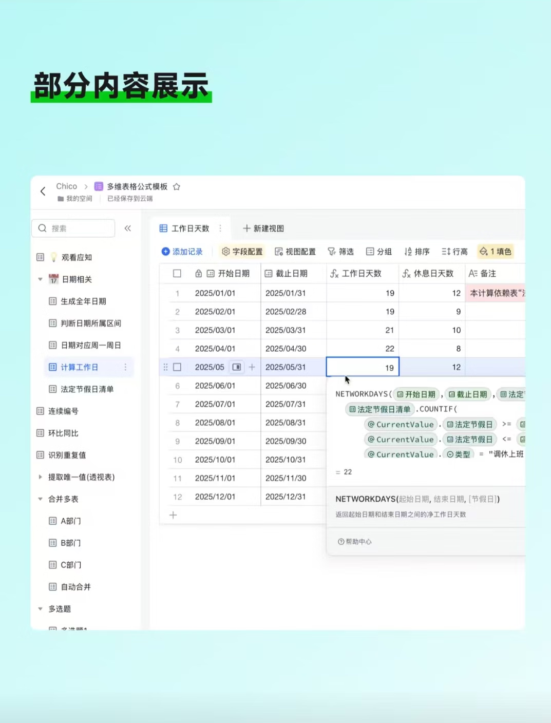Open 视图配置 view settings
Screen dimensions: 551x723
coord(295,252)
